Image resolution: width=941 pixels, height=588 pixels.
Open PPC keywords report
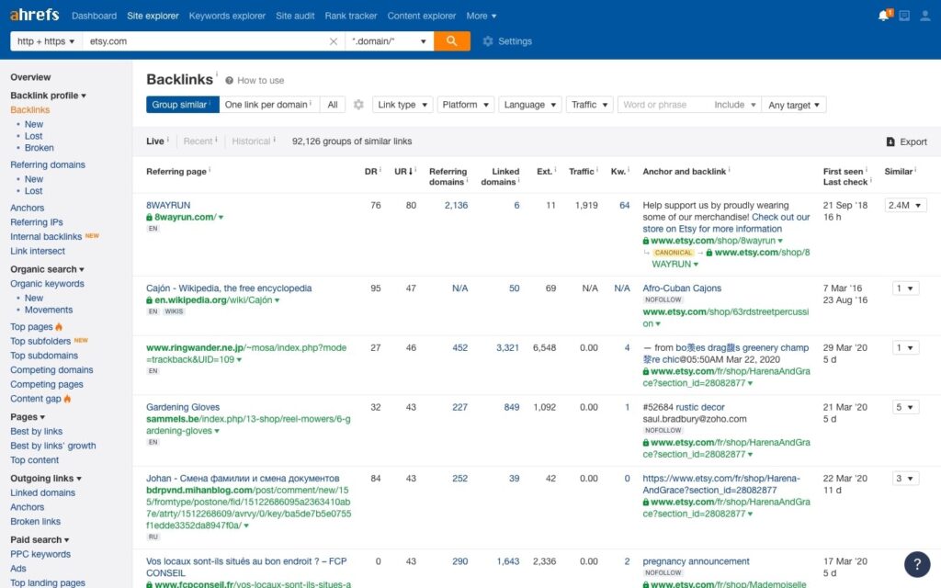tap(40, 554)
